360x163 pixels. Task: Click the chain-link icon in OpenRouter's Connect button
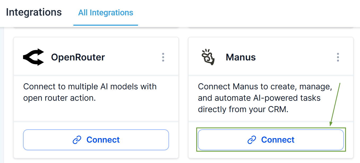pos(77,140)
